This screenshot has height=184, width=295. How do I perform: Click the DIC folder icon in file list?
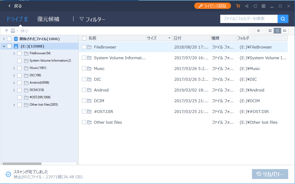tap(89, 79)
